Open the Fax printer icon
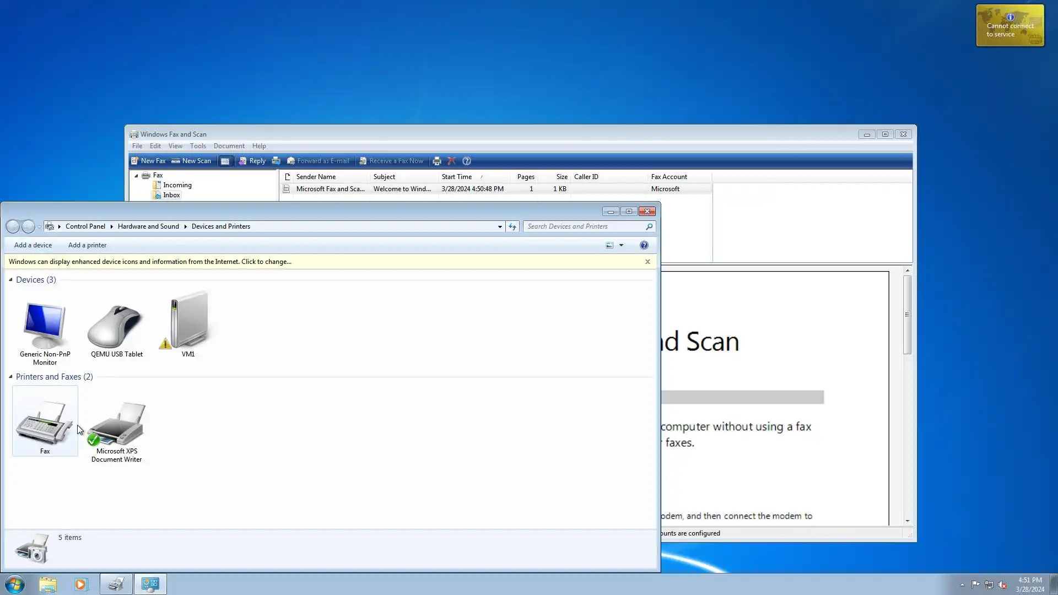 (x=45, y=422)
